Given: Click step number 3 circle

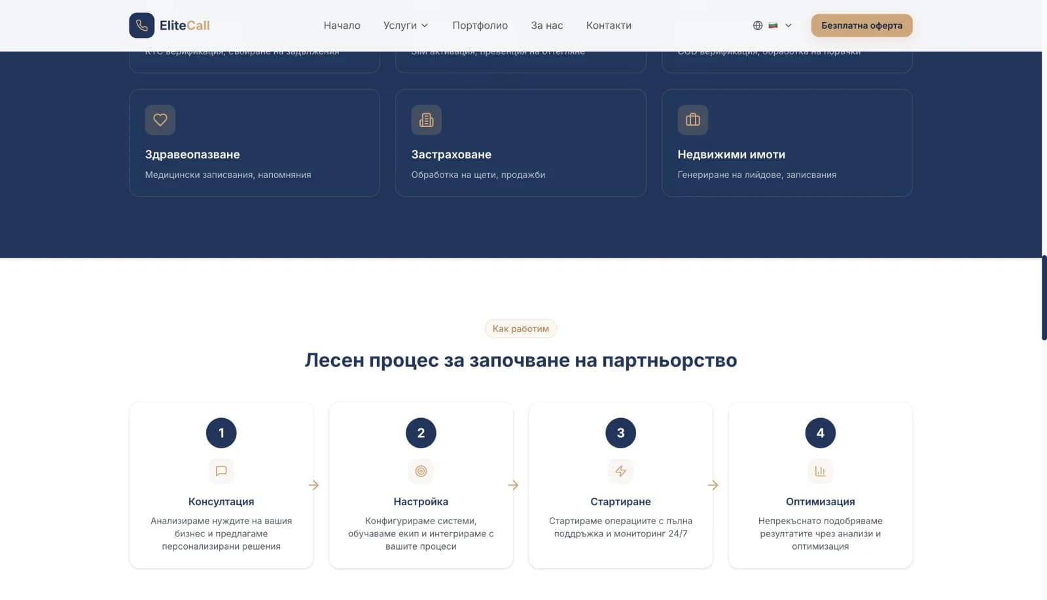Looking at the screenshot, I should pyautogui.click(x=620, y=432).
